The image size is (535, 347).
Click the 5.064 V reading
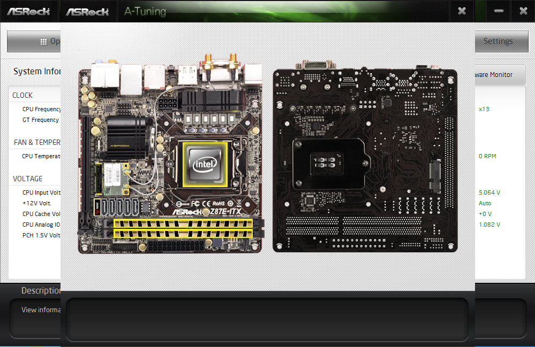[x=489, y=192]
